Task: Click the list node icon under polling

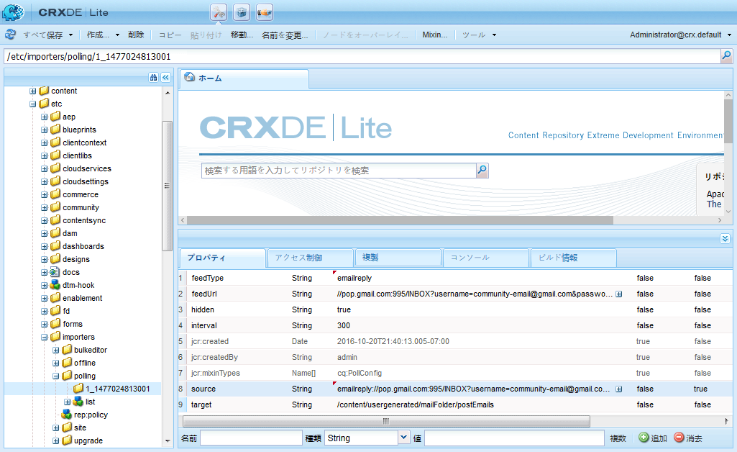Action: click(x=78, y=402)
